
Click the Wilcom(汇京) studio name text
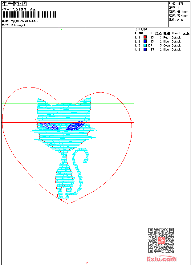pos(19,9)
